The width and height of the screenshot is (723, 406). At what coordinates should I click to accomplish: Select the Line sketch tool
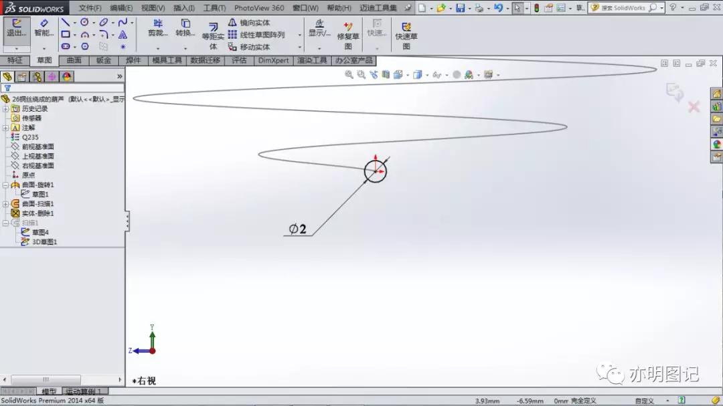[66, 23]
